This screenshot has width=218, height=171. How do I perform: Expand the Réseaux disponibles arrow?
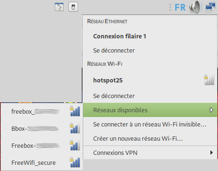coord(211,110)
